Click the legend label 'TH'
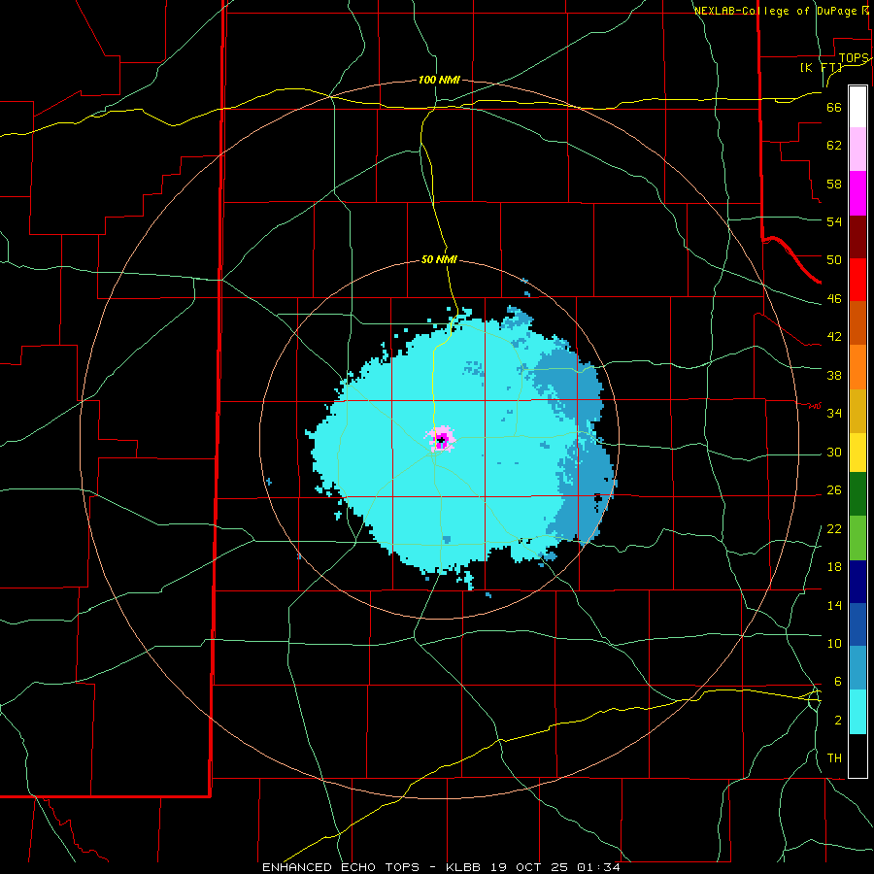This screenshot has height=874, width=874. pyautogui.click(x=834, y=758)
